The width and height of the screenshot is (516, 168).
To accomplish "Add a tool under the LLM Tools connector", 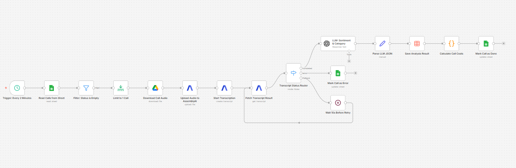I will tap(349, 61).
